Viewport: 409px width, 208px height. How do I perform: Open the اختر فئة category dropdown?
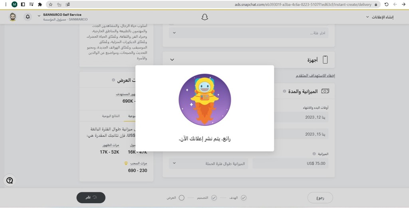point(248,33)
